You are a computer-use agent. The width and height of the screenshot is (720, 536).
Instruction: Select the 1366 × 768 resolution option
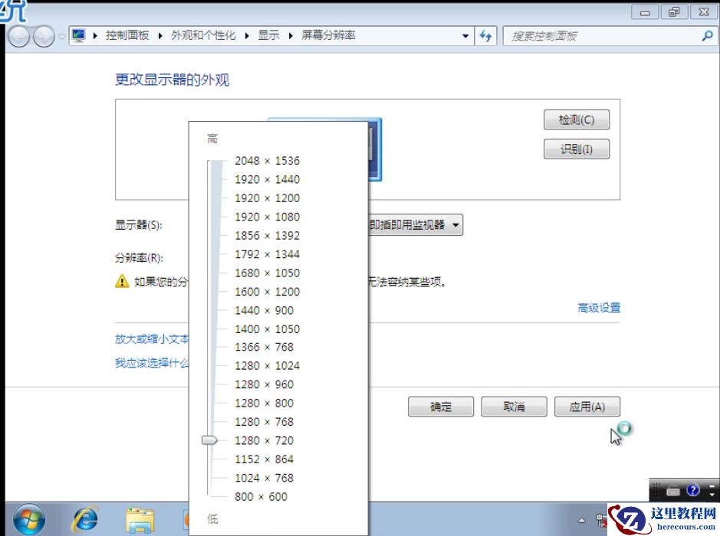[x=266, y=347]
